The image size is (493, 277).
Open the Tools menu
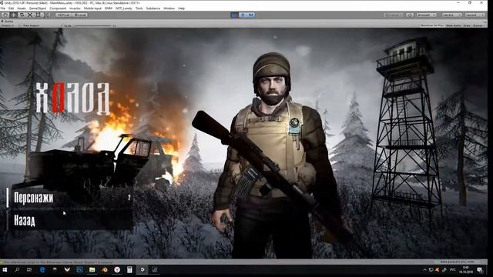pos(139,8)
